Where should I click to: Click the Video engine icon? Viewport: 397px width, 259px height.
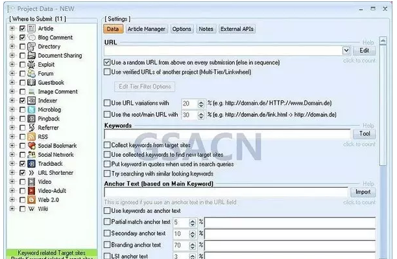[x=31, y=182]
